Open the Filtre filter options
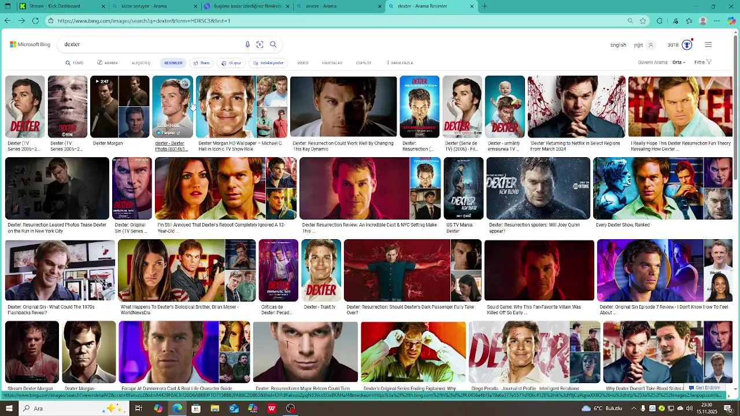The width and height of the screenshot is (740, 416). pos(703,62)
